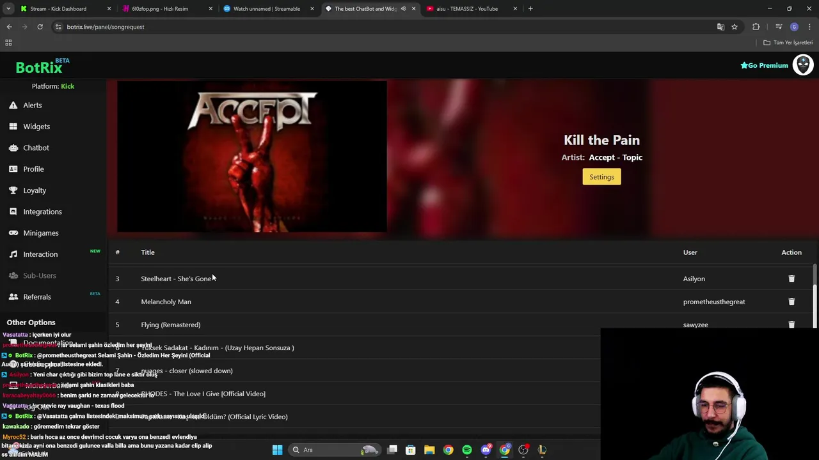Open the Tüm Yer İşaretleri bookmarks folder
Screen dimensions: 819x460
pos(788,43)
